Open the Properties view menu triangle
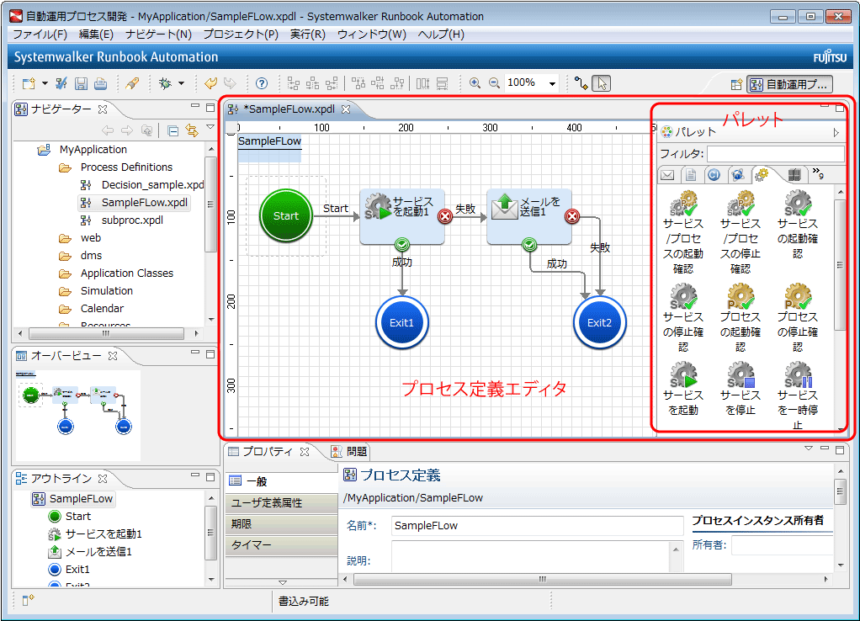The height and width of the screenshot is (621, 860). (808, 448)
